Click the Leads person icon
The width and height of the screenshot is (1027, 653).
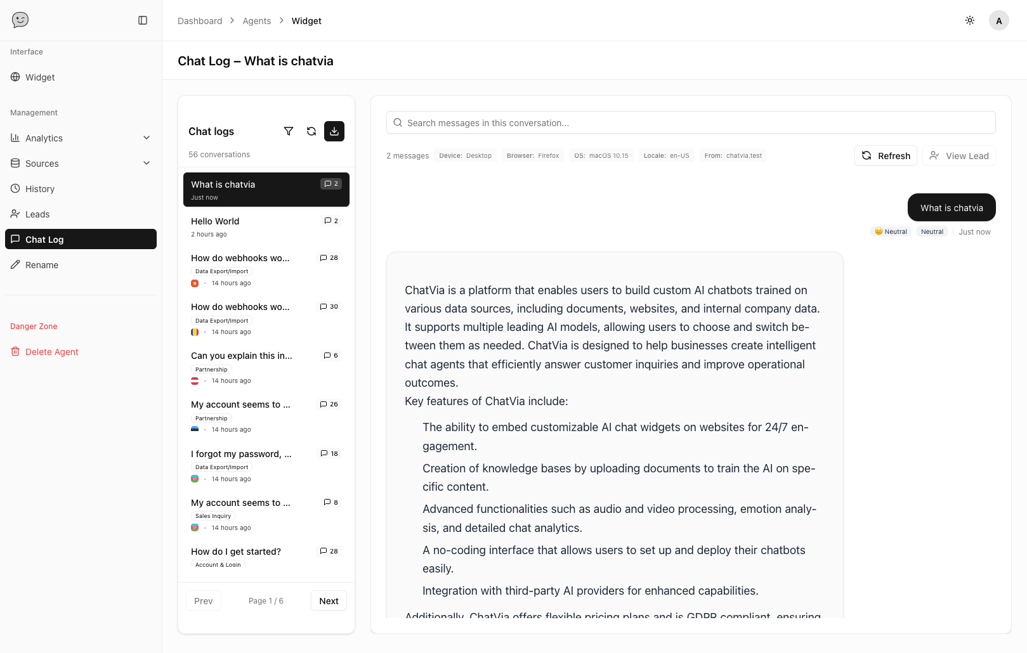point(15,214)
